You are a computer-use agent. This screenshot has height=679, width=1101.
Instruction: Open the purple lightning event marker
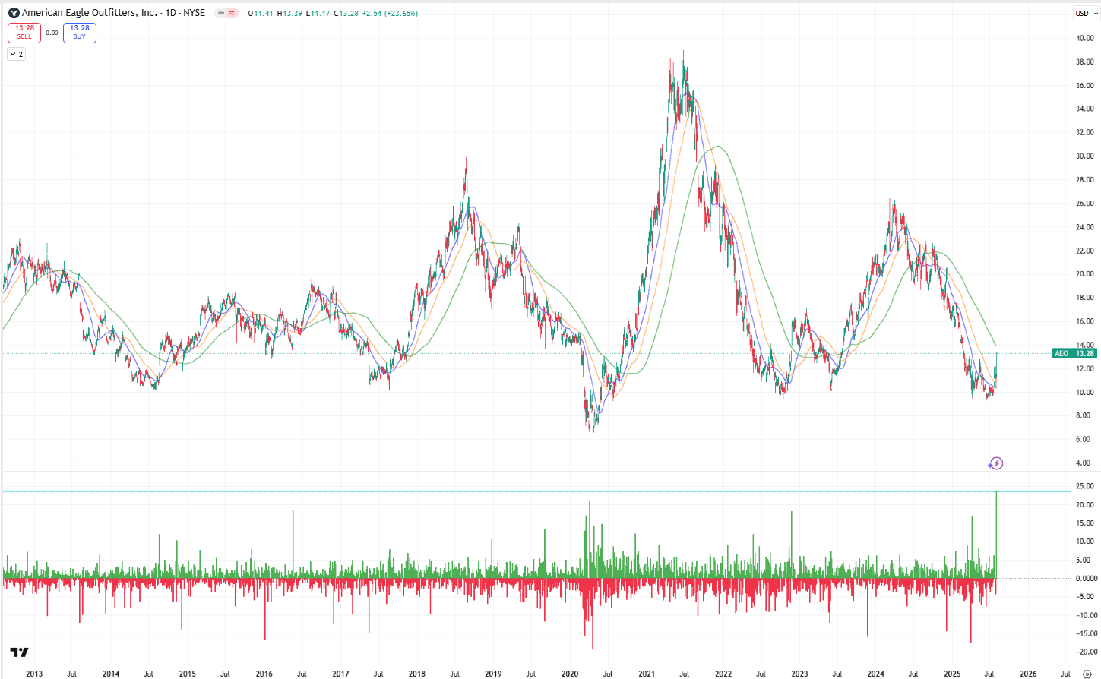click(996, 463)
